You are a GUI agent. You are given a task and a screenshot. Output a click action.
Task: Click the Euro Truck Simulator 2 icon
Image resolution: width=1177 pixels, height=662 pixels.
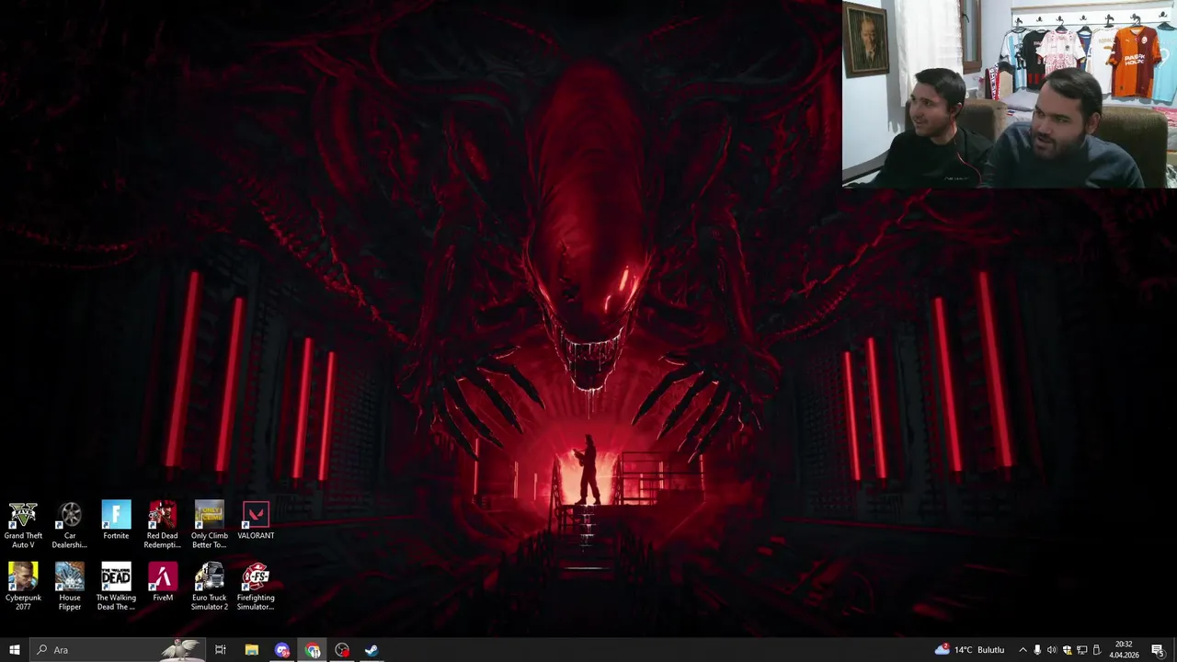210,587
